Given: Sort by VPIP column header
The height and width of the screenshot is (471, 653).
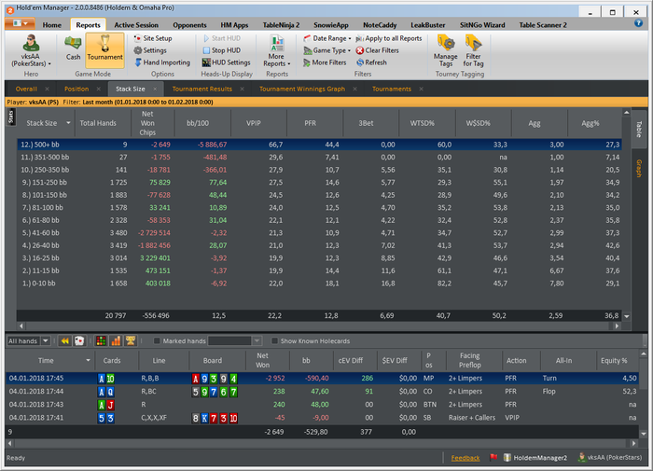Looking at the screenshot, I should pyautogui.click(x=258, y=123).
